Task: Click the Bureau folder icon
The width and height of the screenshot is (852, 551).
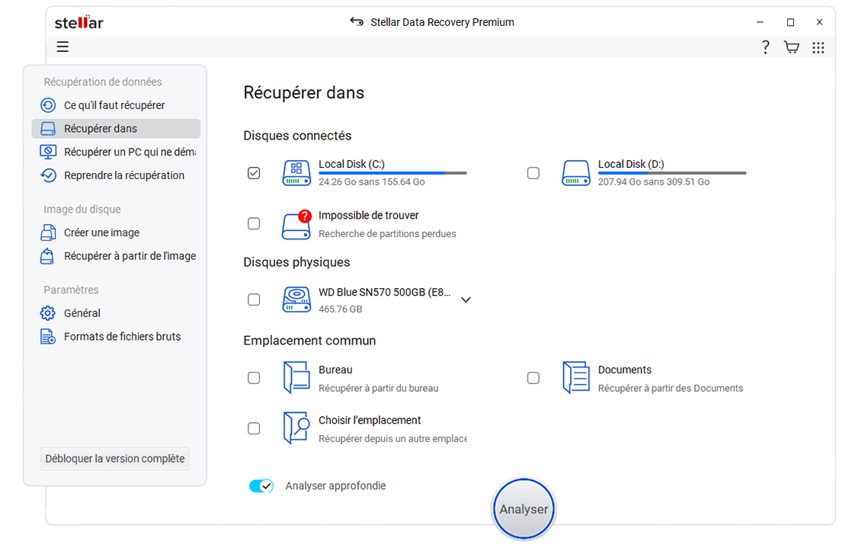Action: (x=296, y=378)
